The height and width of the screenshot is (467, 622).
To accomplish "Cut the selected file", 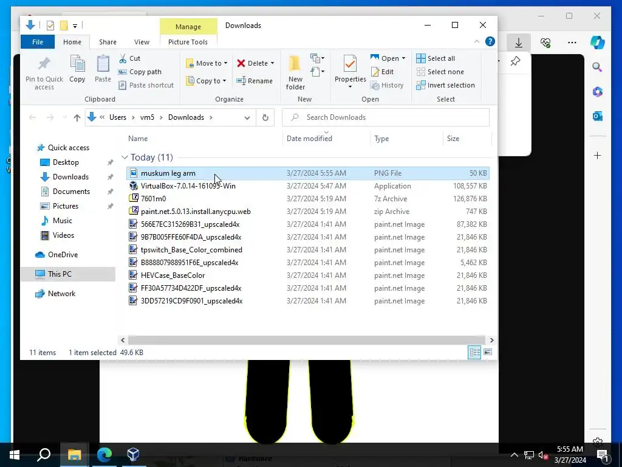I will (x=129, y=58).
